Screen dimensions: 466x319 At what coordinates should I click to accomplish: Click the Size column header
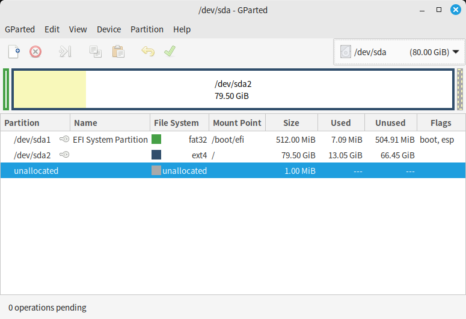292,123
